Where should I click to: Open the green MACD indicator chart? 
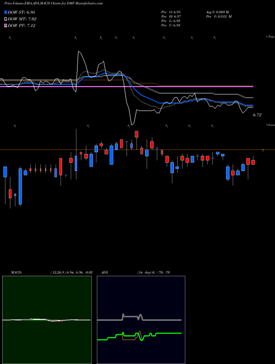pyautogui.click(x=47, y=320)
